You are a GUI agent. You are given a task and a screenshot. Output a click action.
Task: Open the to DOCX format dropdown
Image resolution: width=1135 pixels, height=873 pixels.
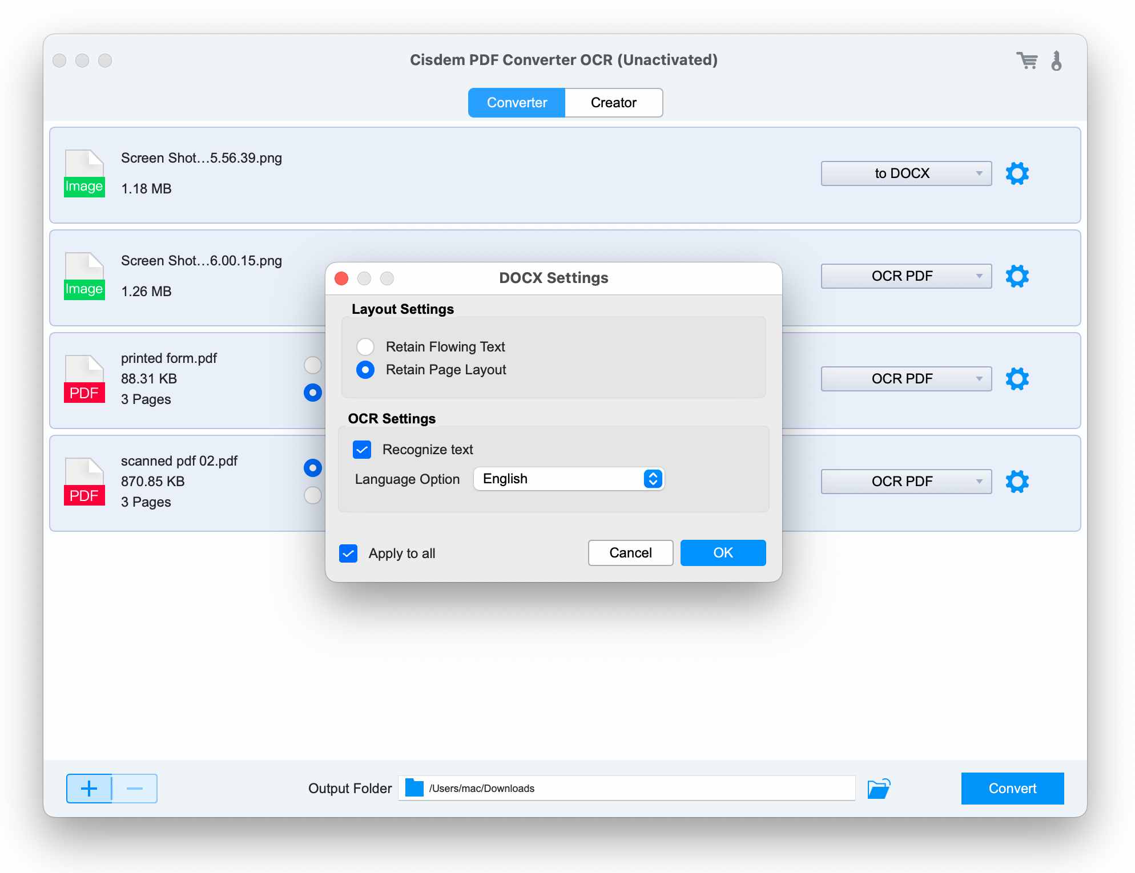click(x=905, y=173)
